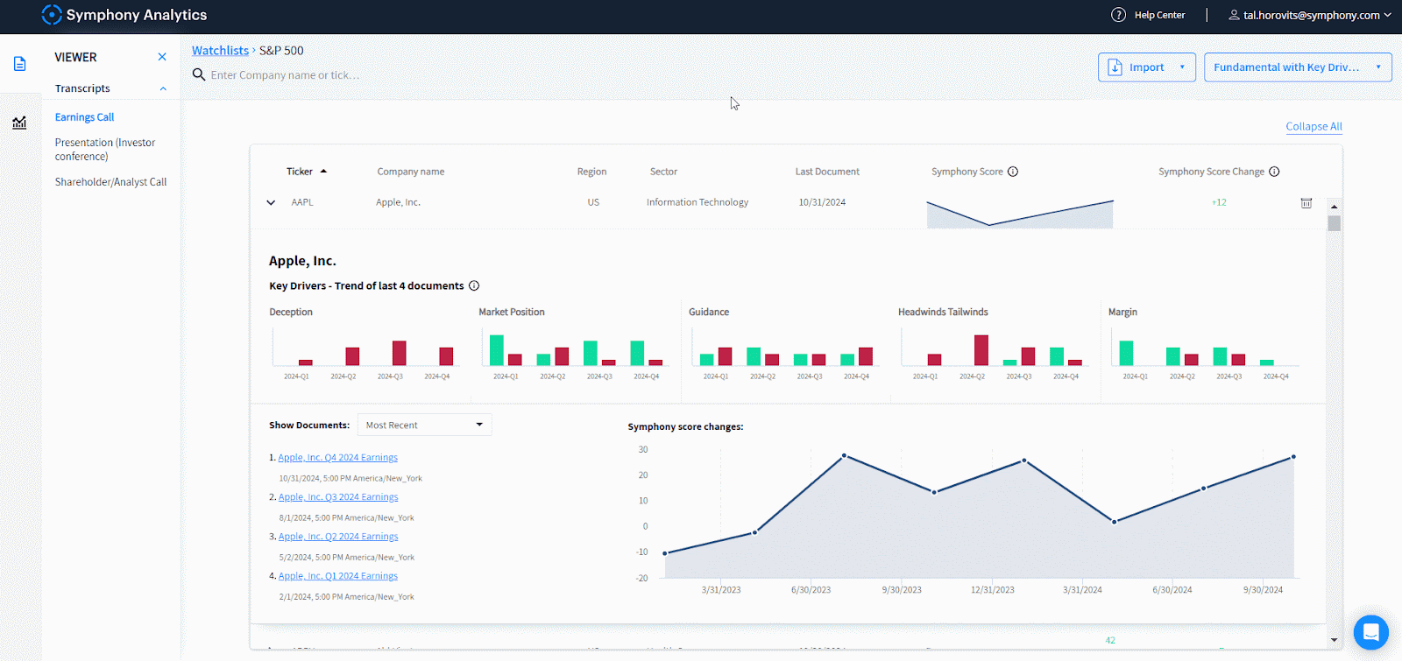Click the AAPL Symphony Score sparkline
The height and width of the screenshot is (661, 1402).
1020,214
